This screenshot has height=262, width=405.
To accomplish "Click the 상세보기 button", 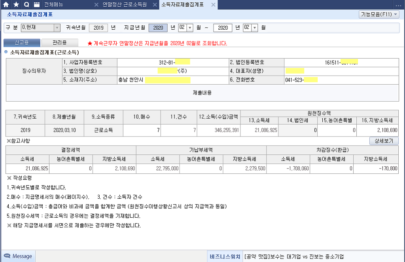I will [384, 141].
